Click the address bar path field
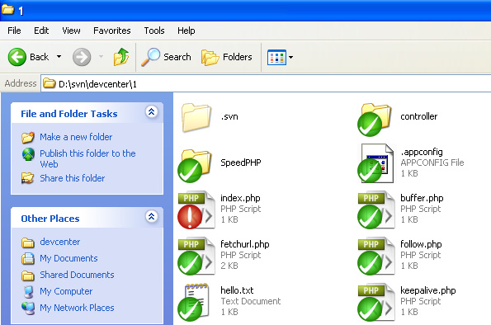 [266, 83]
